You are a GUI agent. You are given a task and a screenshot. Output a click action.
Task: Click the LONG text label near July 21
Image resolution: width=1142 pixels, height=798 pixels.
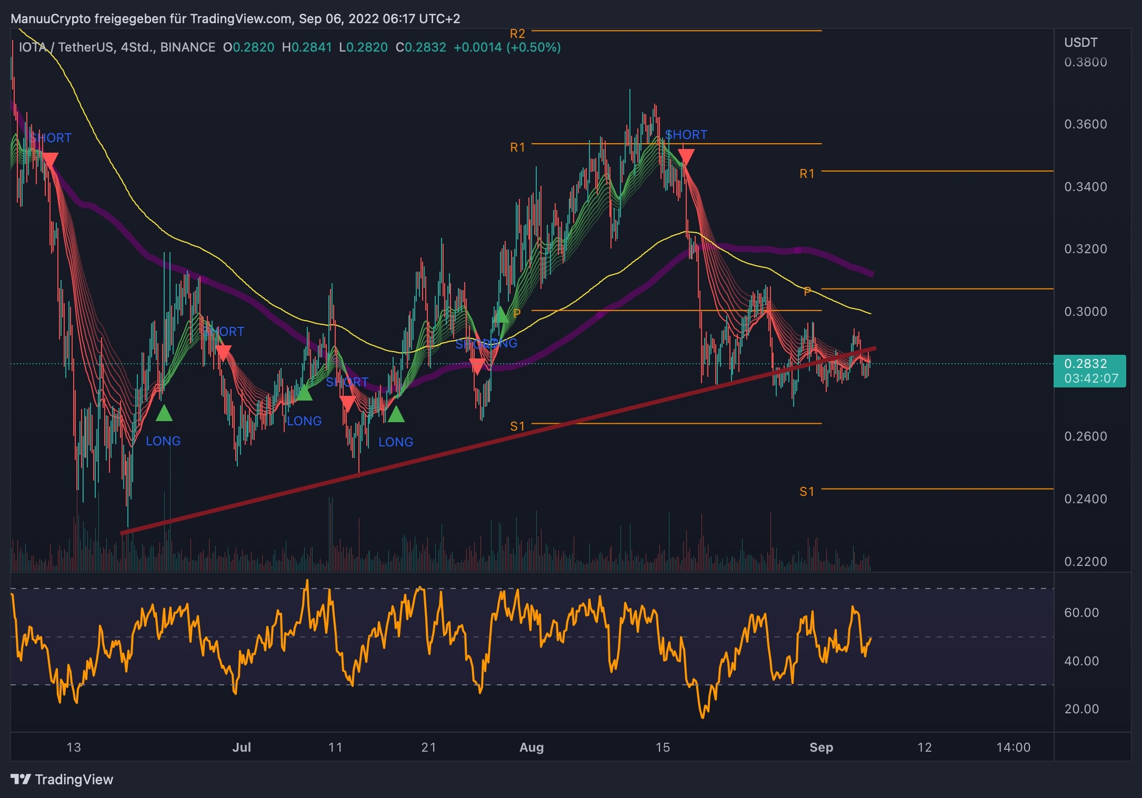point(396,442)
